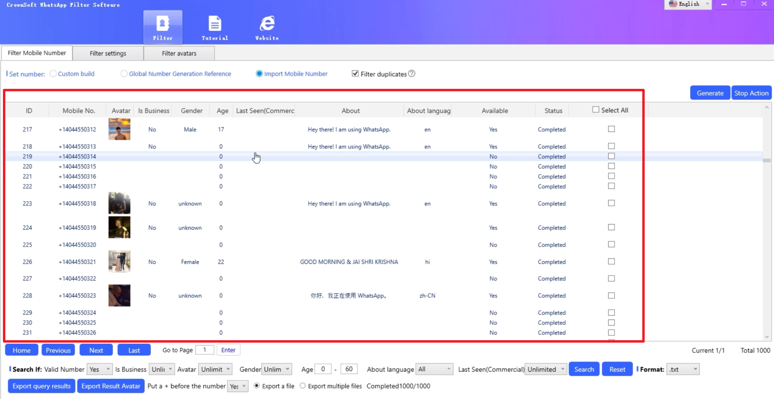Click scrollbar down arrow of table
The height and width of the screenshot is (399, 774).
[767, 337]
